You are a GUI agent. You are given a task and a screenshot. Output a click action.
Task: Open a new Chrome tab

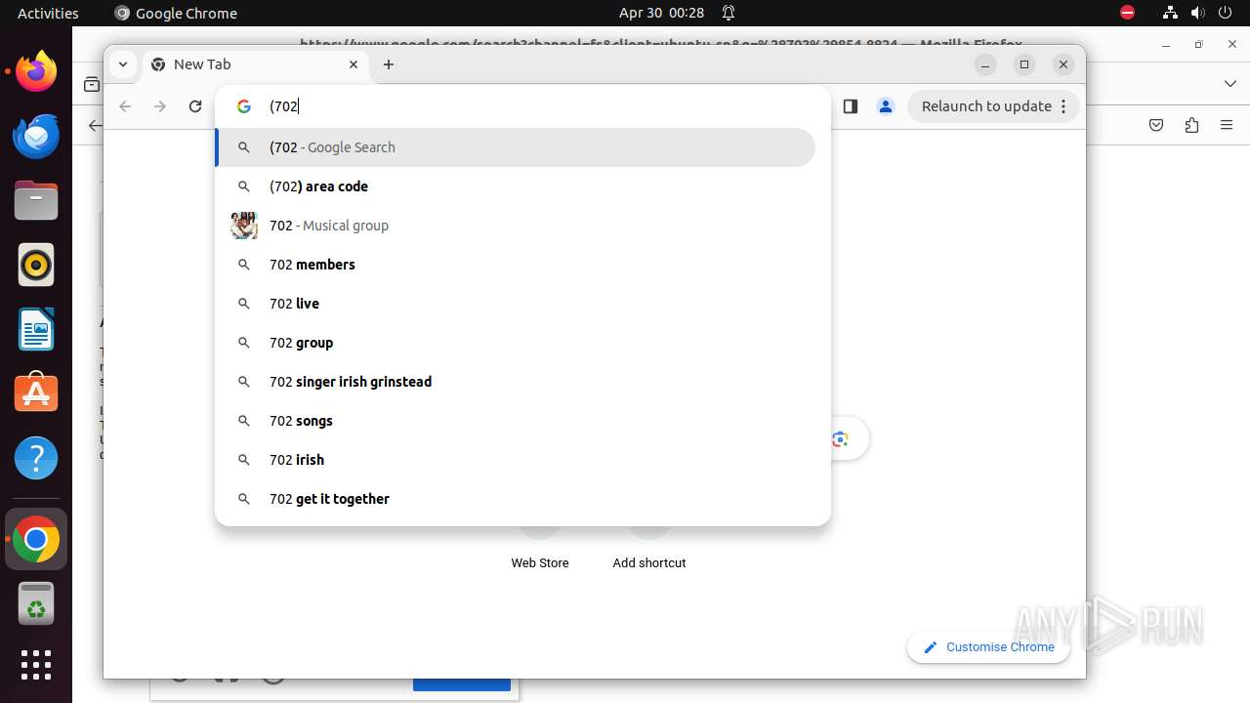[x=389, y=64]
